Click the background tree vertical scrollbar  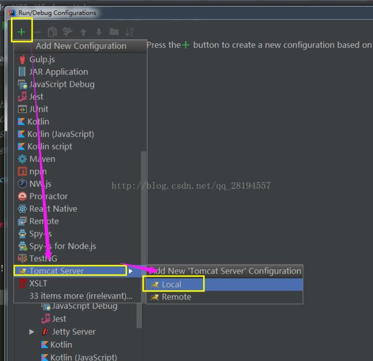pyautogui.click(x=139, y=315)
